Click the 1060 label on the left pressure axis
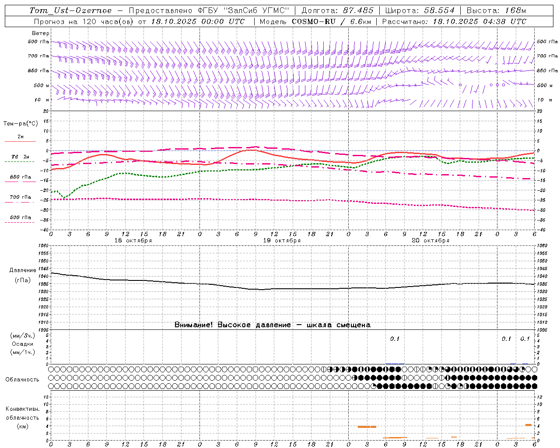560x448 pixels. (x=44, y=246)
